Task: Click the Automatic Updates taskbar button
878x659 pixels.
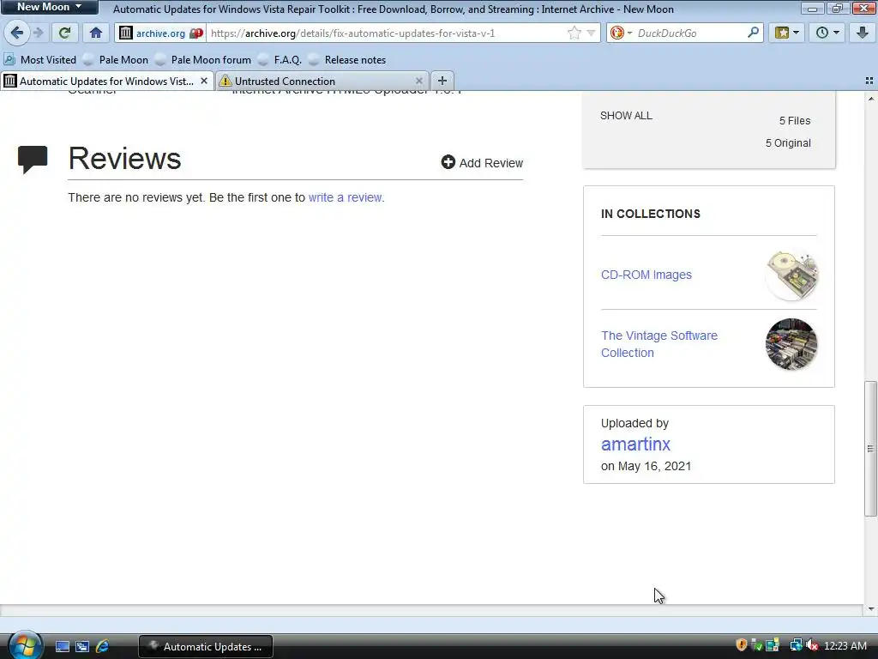Action: point(206,646)
